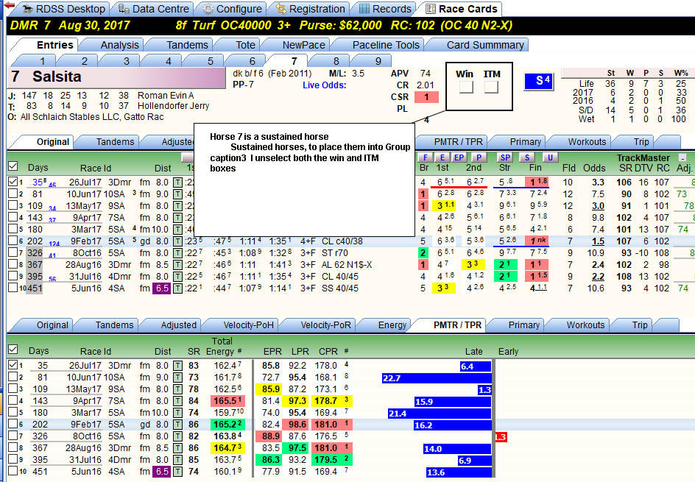Screen dimensions: 695x482
Task: Click the red CSR value 1 cell
Action: tap(426, 97)
